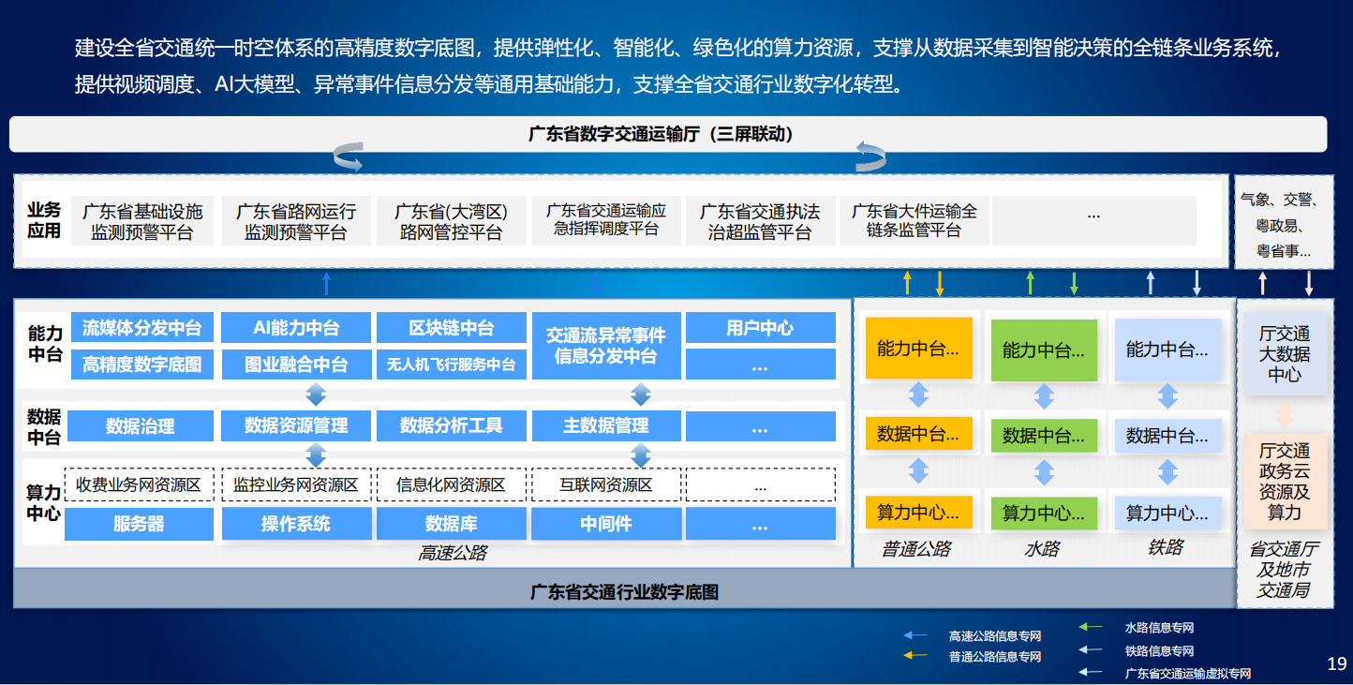This screenshot has width=1353, height=685.
Task: Expand the ellipsis next to 广东省大件运输全链条监管平台
Action: [x=1093, y=213]
